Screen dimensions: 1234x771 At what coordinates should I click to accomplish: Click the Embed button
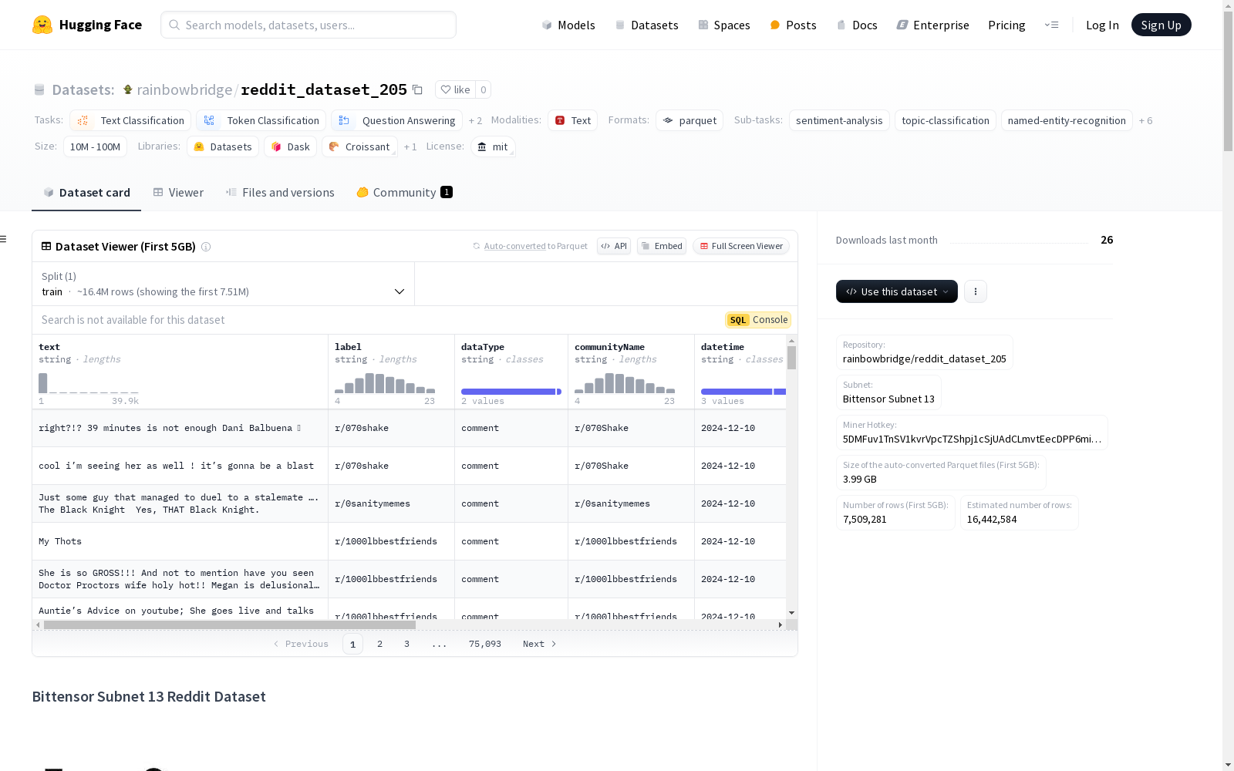coord(662,246)
